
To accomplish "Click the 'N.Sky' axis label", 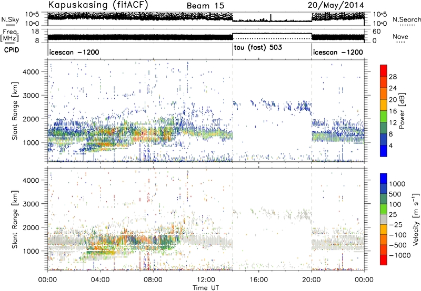I will (10, 19).
